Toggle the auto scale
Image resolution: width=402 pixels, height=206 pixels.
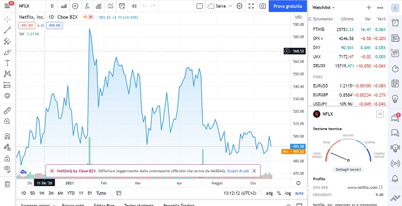coord(299,193)
